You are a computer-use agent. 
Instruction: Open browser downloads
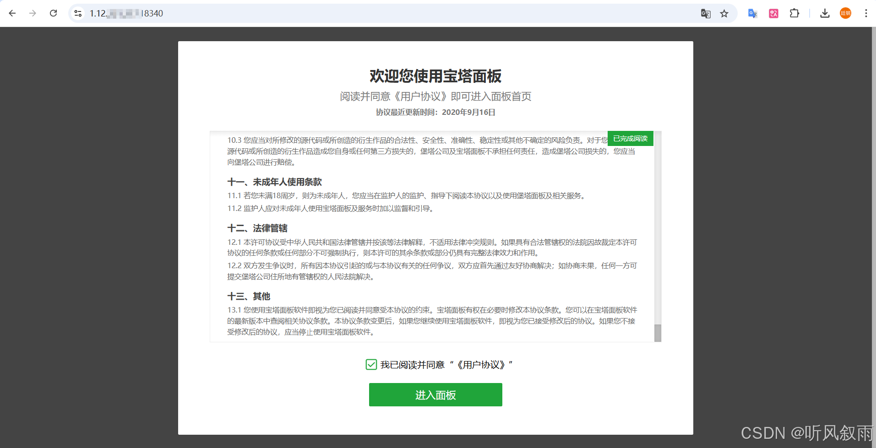825,13
